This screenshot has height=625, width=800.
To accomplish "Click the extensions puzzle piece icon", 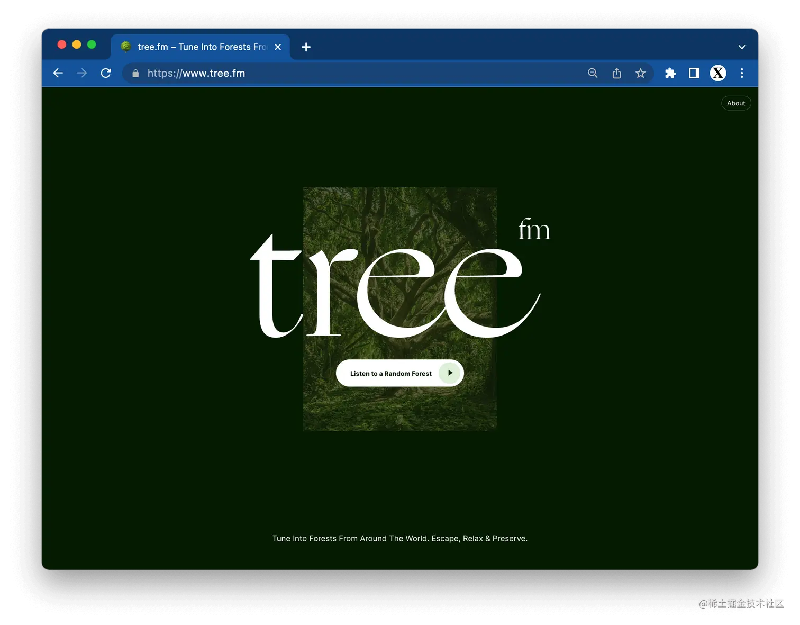I will [x=670, y=73].
